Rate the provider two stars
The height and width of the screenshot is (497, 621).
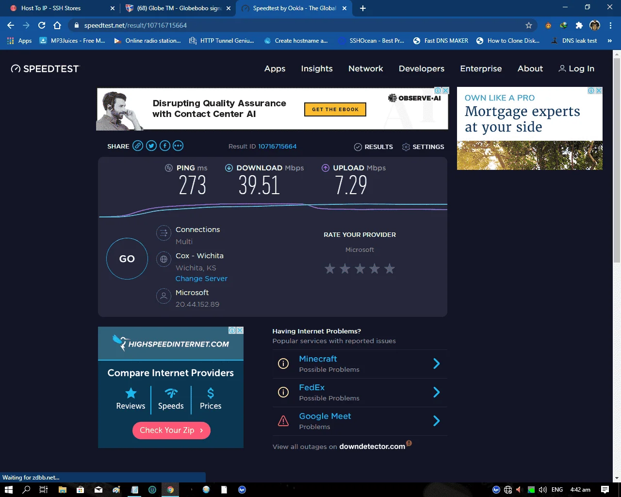coord(345,268)
